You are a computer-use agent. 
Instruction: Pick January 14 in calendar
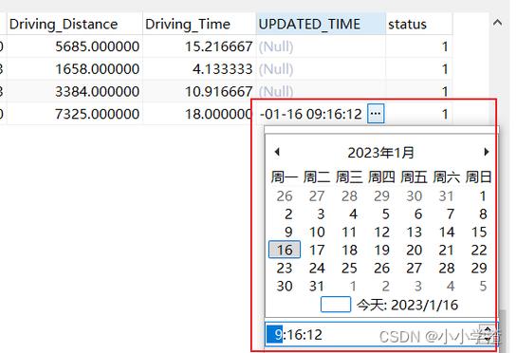447,232
